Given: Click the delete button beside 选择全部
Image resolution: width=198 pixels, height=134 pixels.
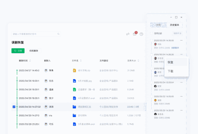Looking at the screenshot, I should click(177, 33).
